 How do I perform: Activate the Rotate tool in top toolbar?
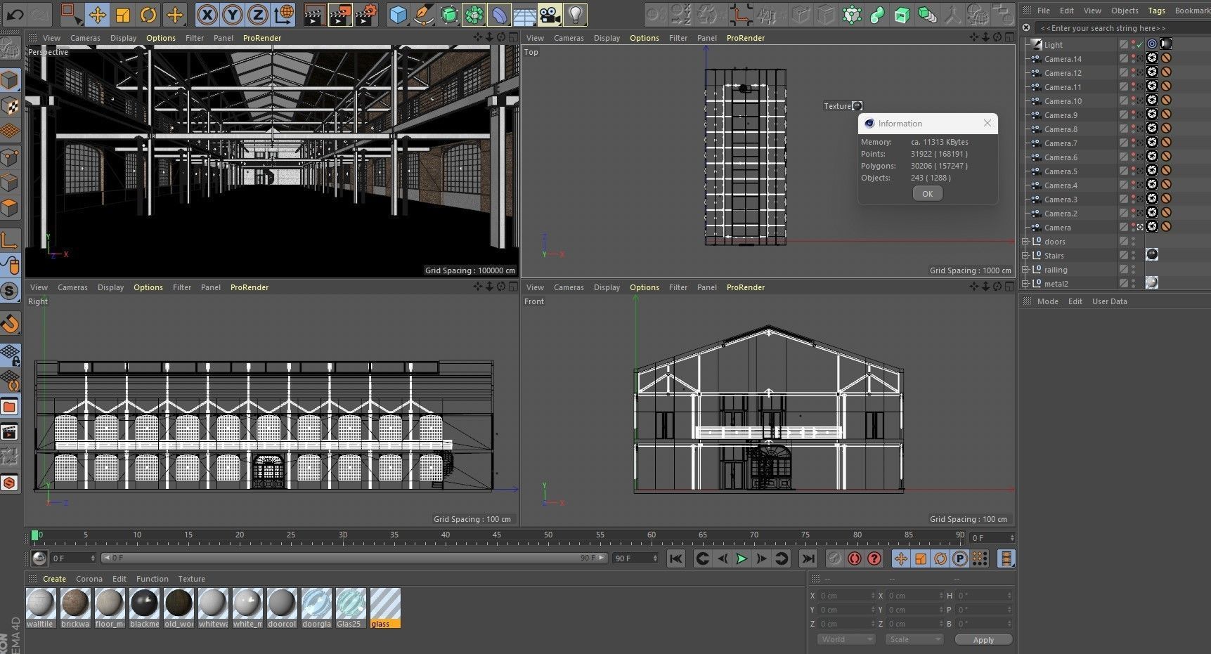(x=148, y=14)
